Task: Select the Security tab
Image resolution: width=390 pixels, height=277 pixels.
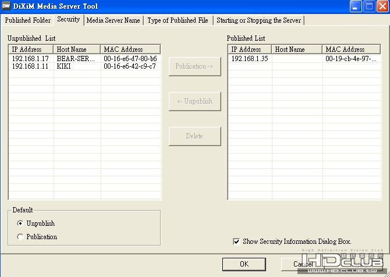Action: (69, 19)
